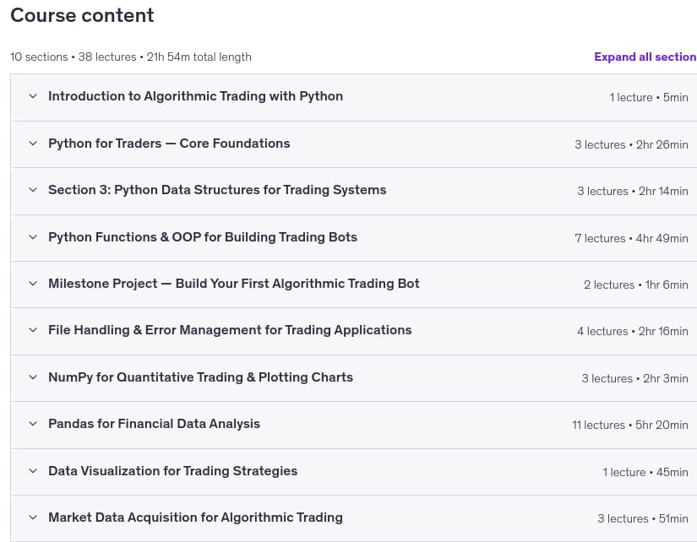Click Pandas for Financial Data Analysis title
This screenshot has width=697, height=542.
(x=155, y=424)
